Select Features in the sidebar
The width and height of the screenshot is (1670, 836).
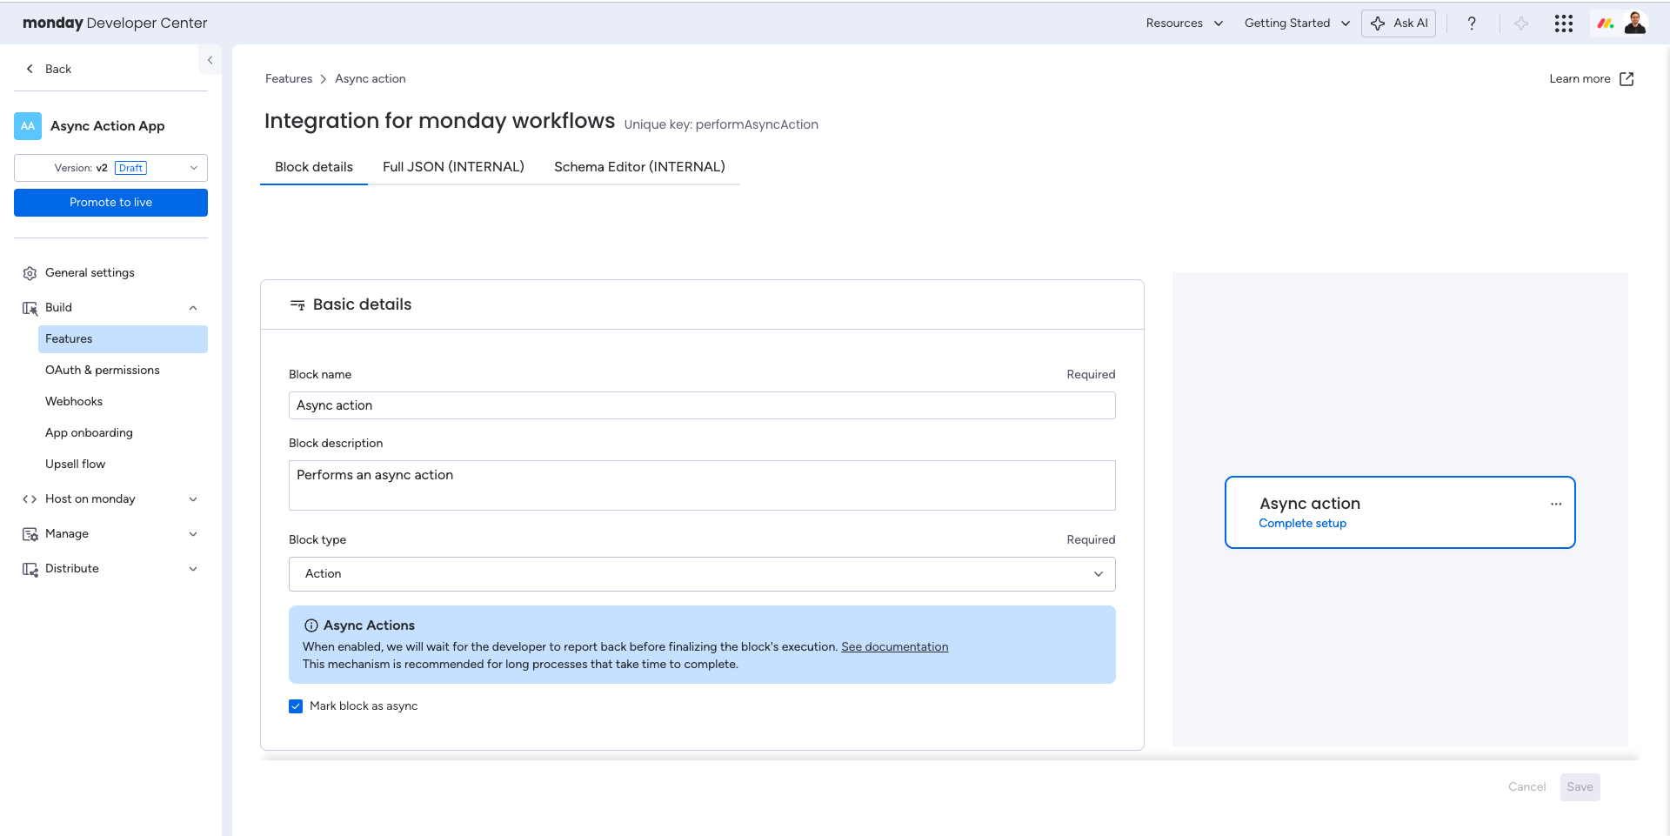tap(123, 339)
